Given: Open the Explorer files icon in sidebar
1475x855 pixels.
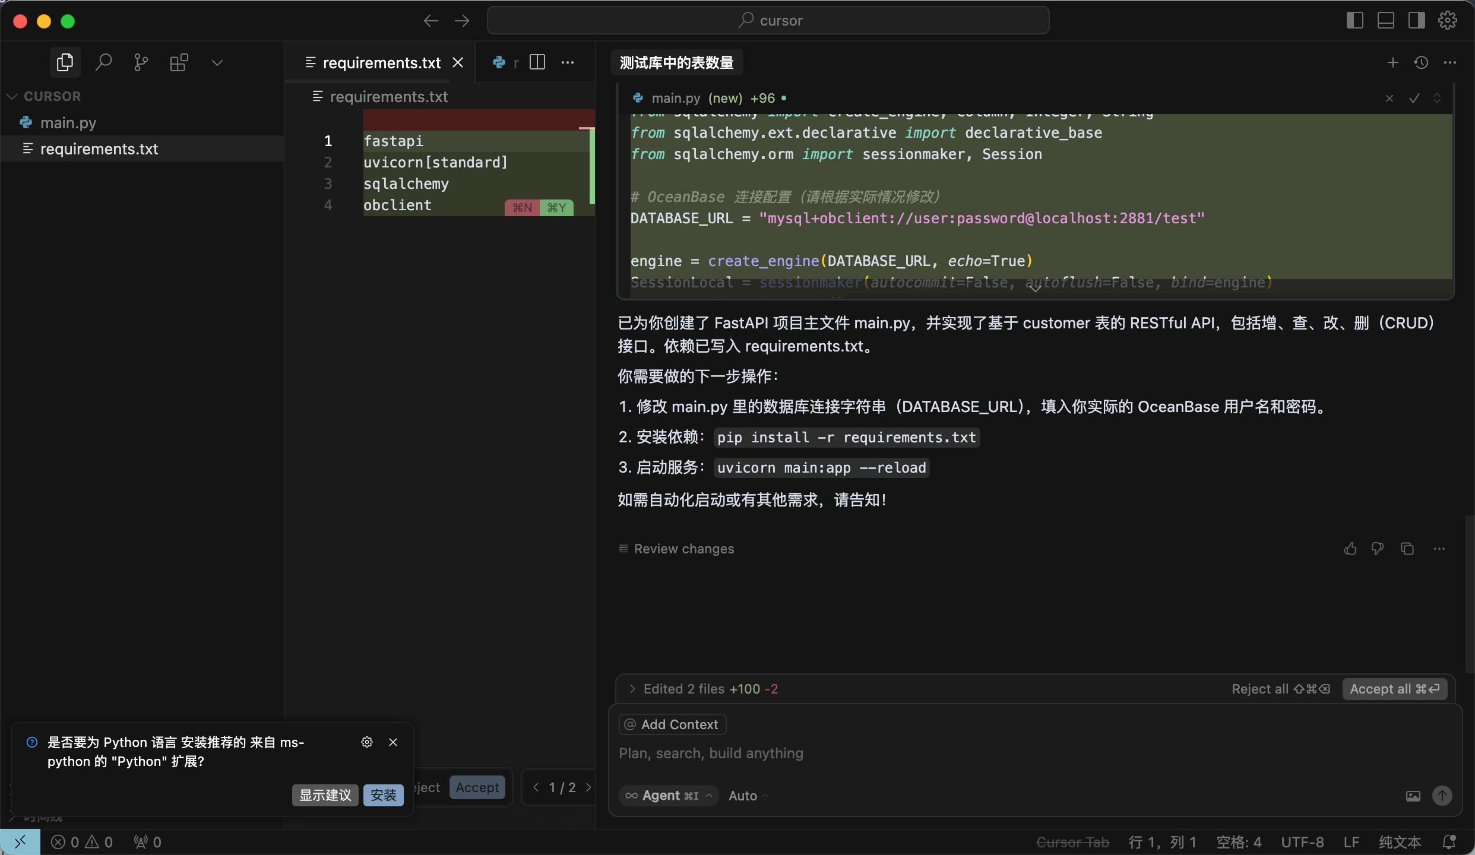Looking at the screenshot, I should pyautogui.click(x=65, y=62).
